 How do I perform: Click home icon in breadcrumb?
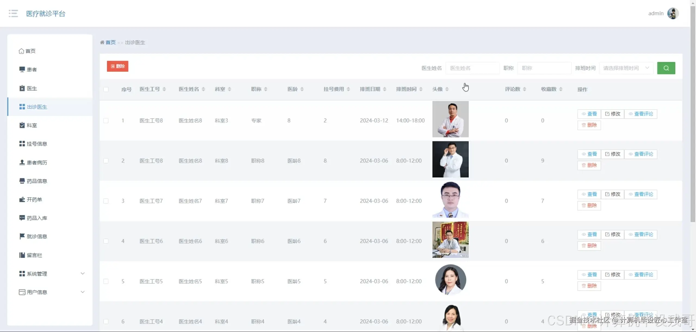[x=102, y=42]
